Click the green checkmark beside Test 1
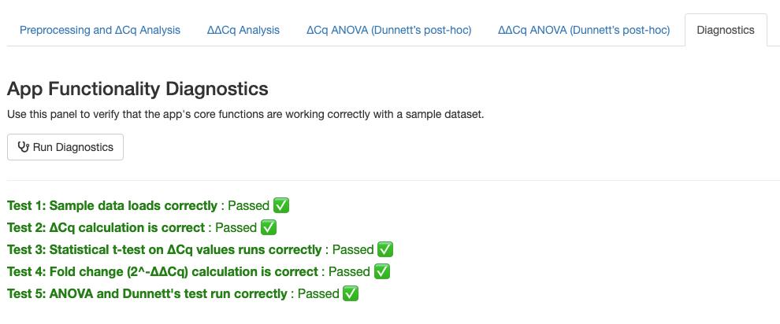The image size is (780, 324). [x=281, y=205]
